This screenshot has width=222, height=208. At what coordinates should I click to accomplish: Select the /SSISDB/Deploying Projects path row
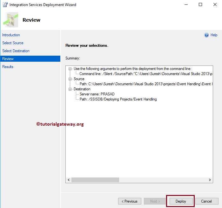tap(118, 99)
